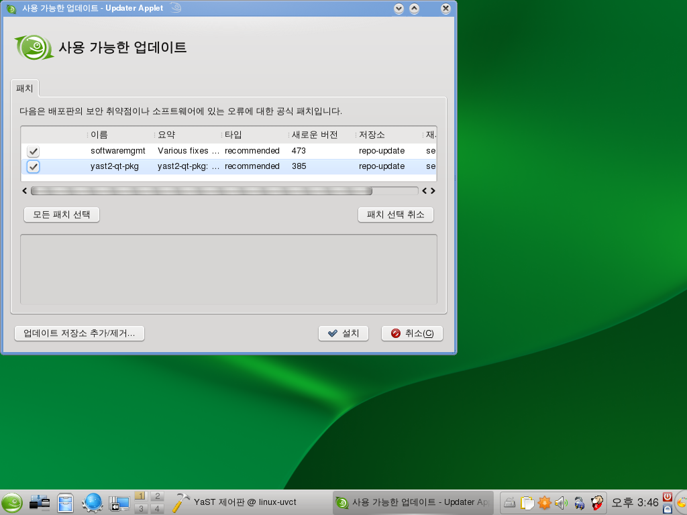Image resolution: width=687 pixels, height=515 pixels.
Task: Close the Updater Applet window
Action: coord(445,8)
